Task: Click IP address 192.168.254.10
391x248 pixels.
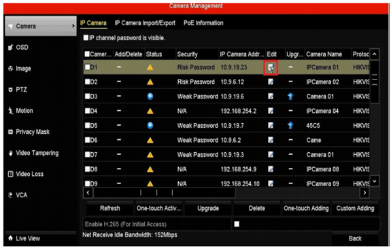Action: pyautogui.click(x=240, y=184)
